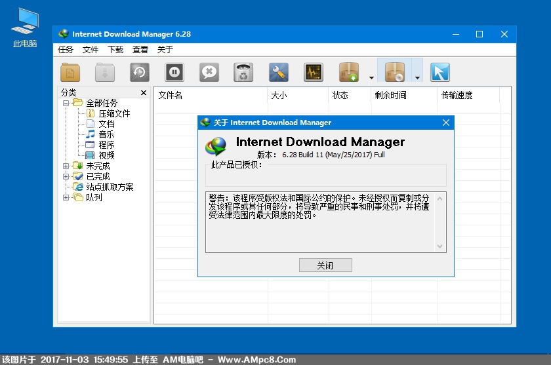Close the 分类 side panel
This screenshot has width=551, height=365.
[x=144, y=92]
